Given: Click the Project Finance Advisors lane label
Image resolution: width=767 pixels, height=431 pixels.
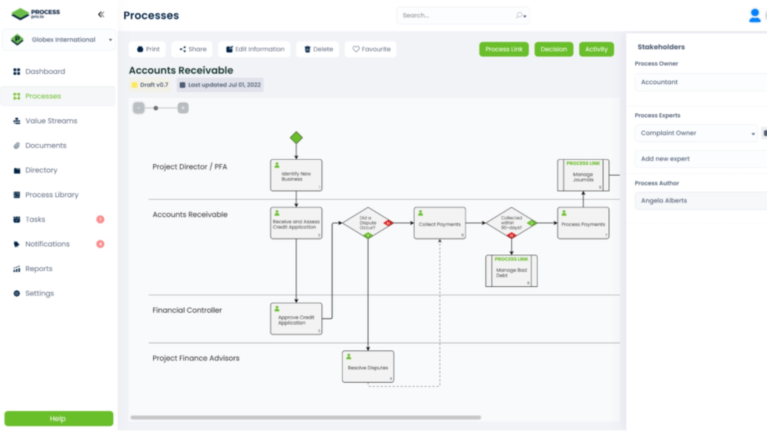Looking at the screenshot, I should point(196,358).
